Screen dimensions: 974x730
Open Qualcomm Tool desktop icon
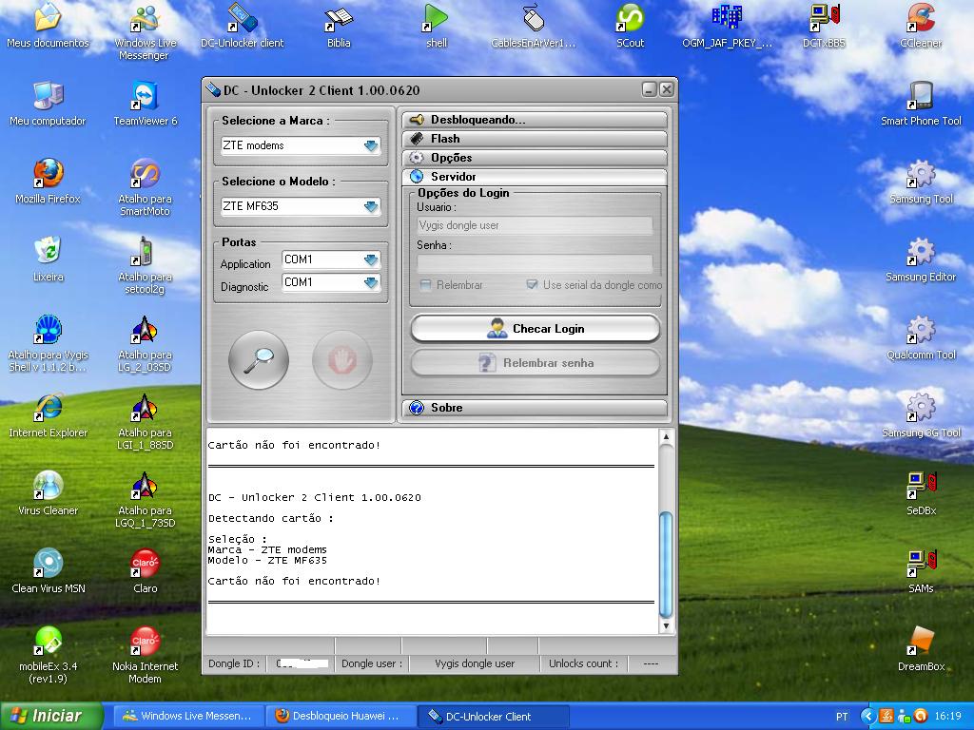pos(921,338)
